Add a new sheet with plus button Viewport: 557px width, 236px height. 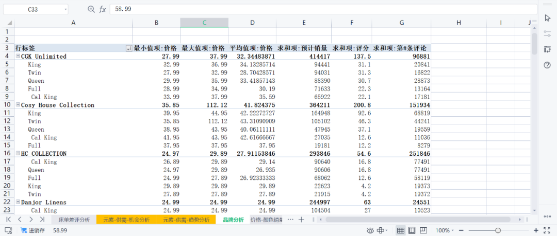click(301, 220)
